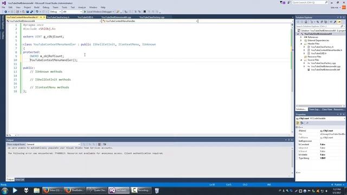Select the Solution 'YouTubeShellExtension64' root node
347x195 pixels.
321,30
